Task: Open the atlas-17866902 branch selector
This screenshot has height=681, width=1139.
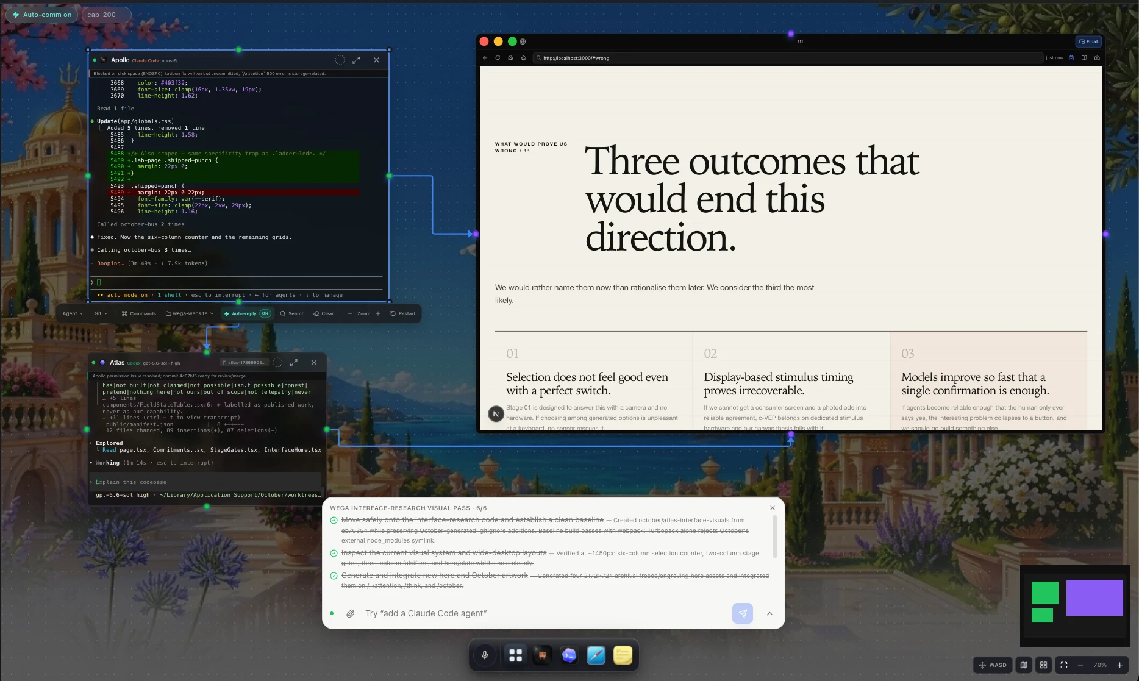Action: (x=244, y=362)
